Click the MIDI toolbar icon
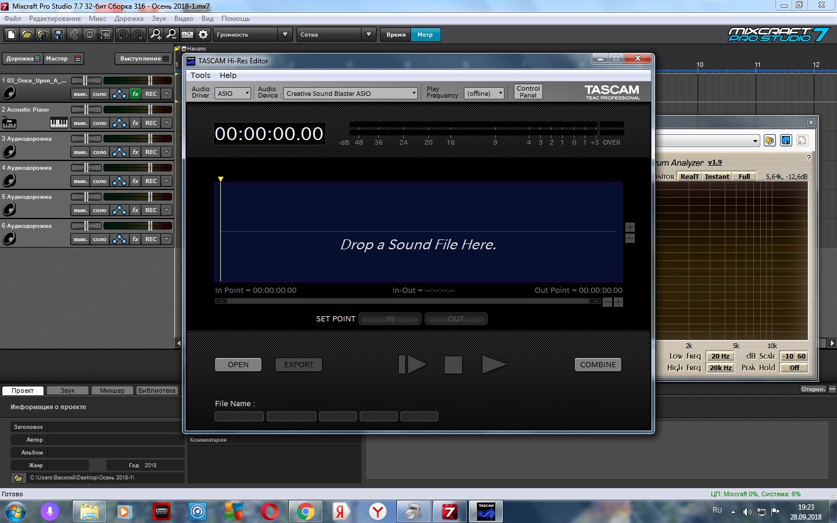The height and width of the screenshot is (523, 837). click(187, 35)
